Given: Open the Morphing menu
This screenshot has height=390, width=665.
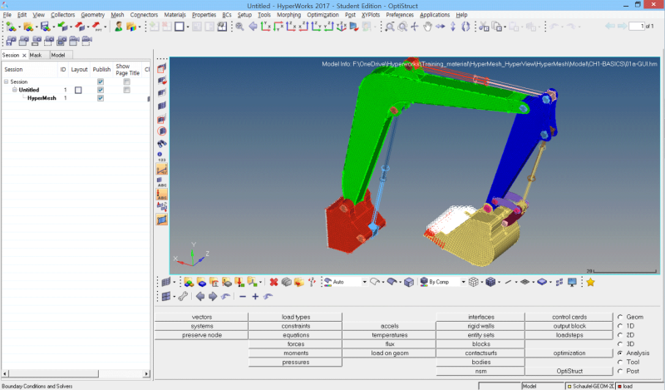Looking at the screenshot, I should pyautogui.click(x=288, y=15).
